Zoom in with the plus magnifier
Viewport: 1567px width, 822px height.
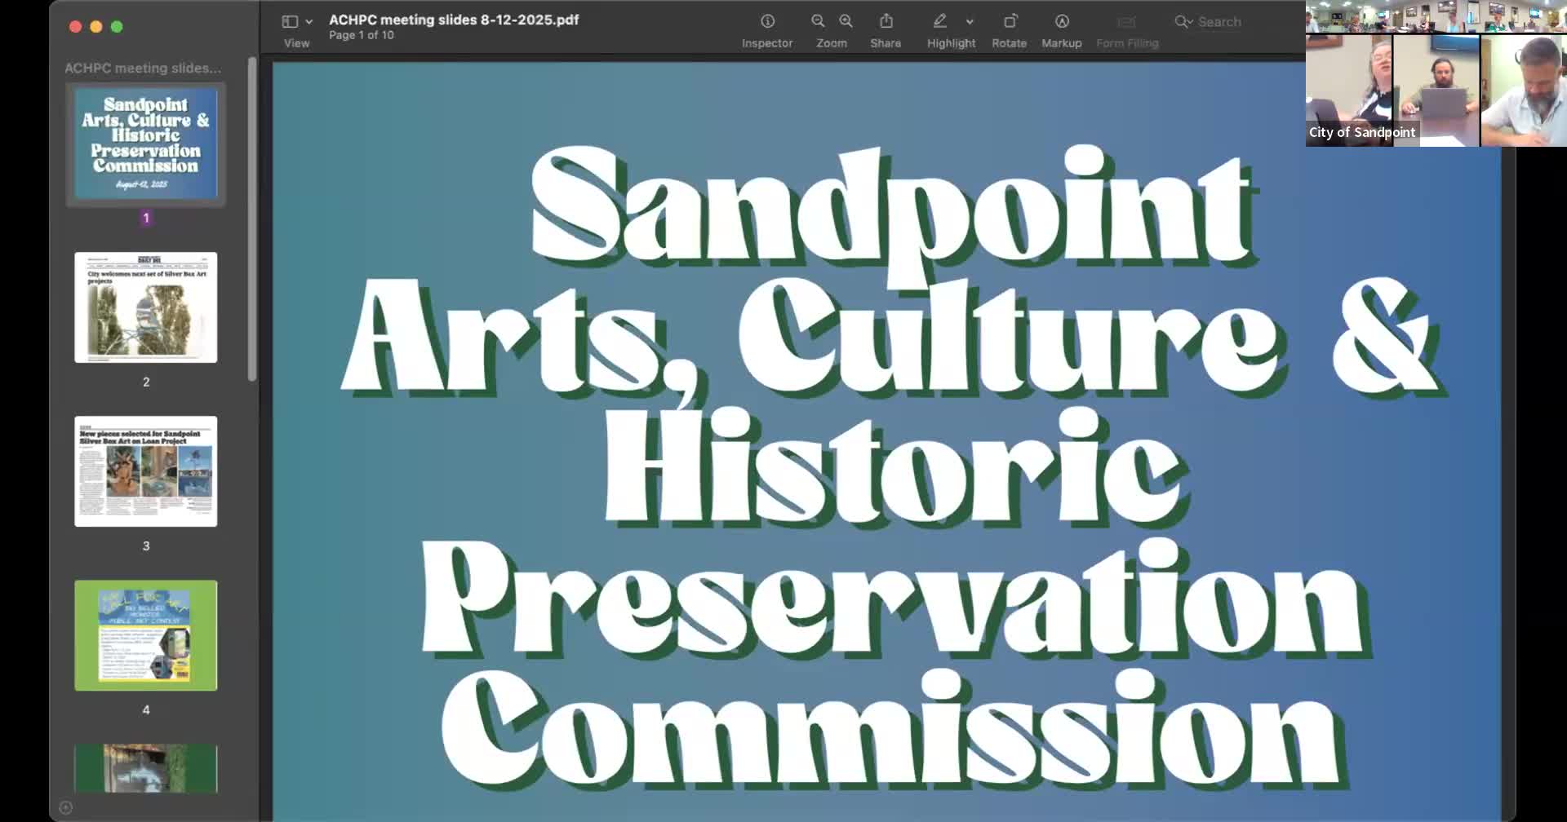(846, 21)
